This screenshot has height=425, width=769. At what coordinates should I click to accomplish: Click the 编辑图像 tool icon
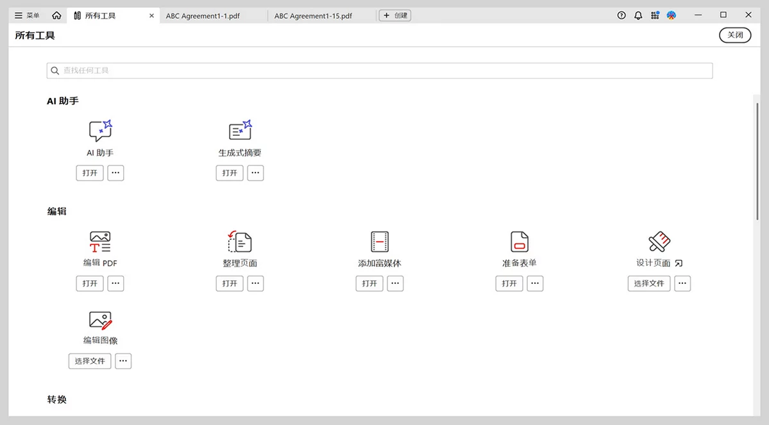coord(101,321)
